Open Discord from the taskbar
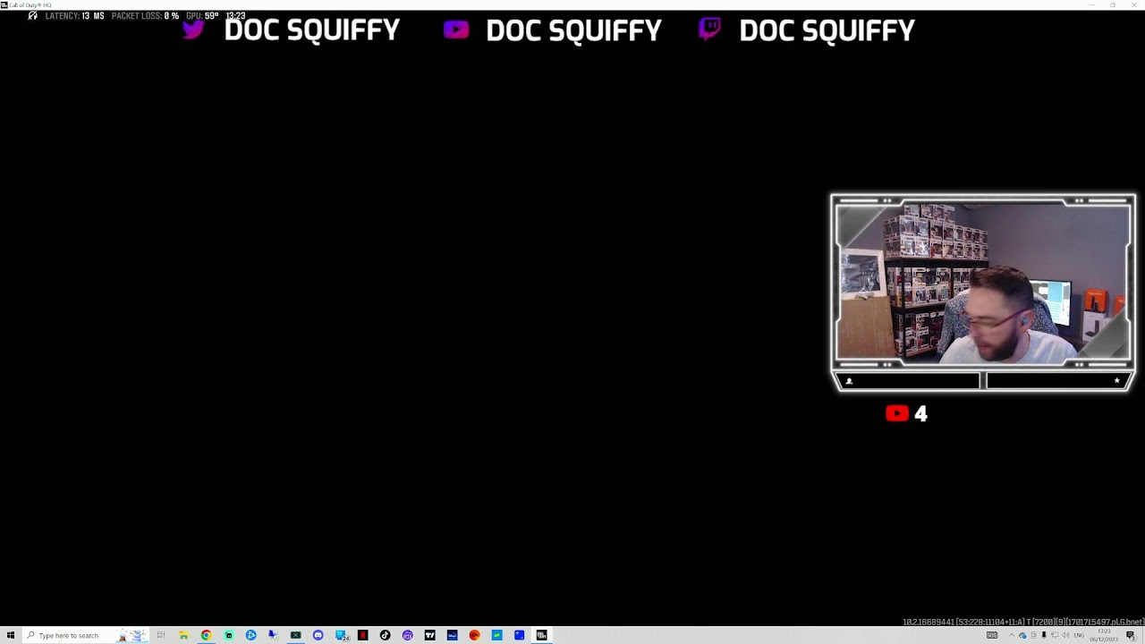 click(318, 635)
